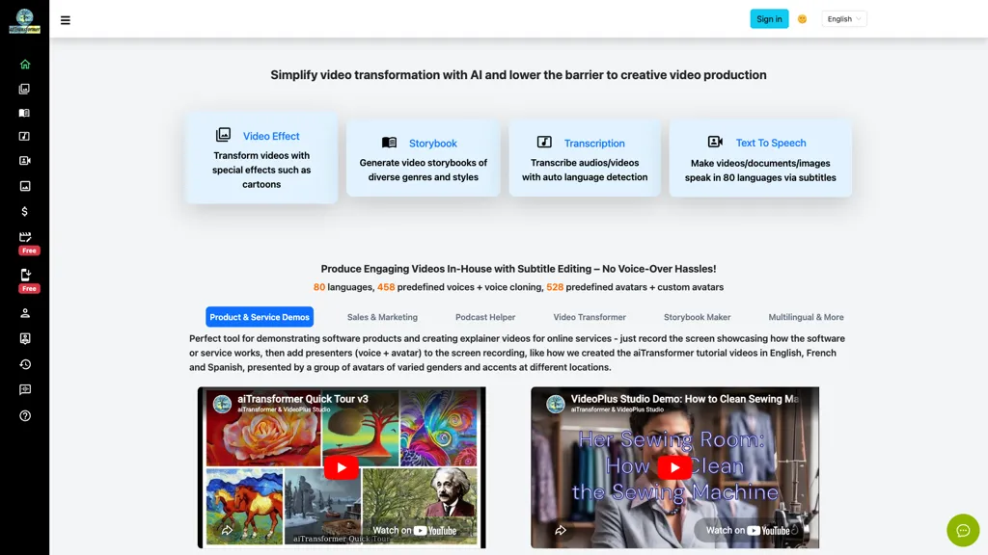Image resolution: width=988 pixels, height=555 pixels.
Task: Open history via the sidebar clock icon
Action: (24, 364)
